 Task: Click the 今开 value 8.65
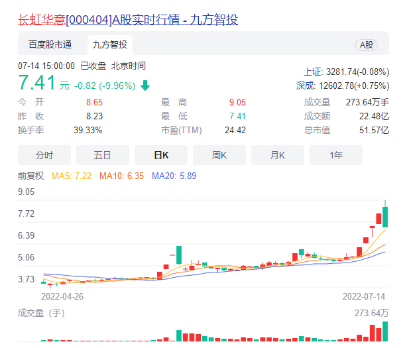pos(94,102)
